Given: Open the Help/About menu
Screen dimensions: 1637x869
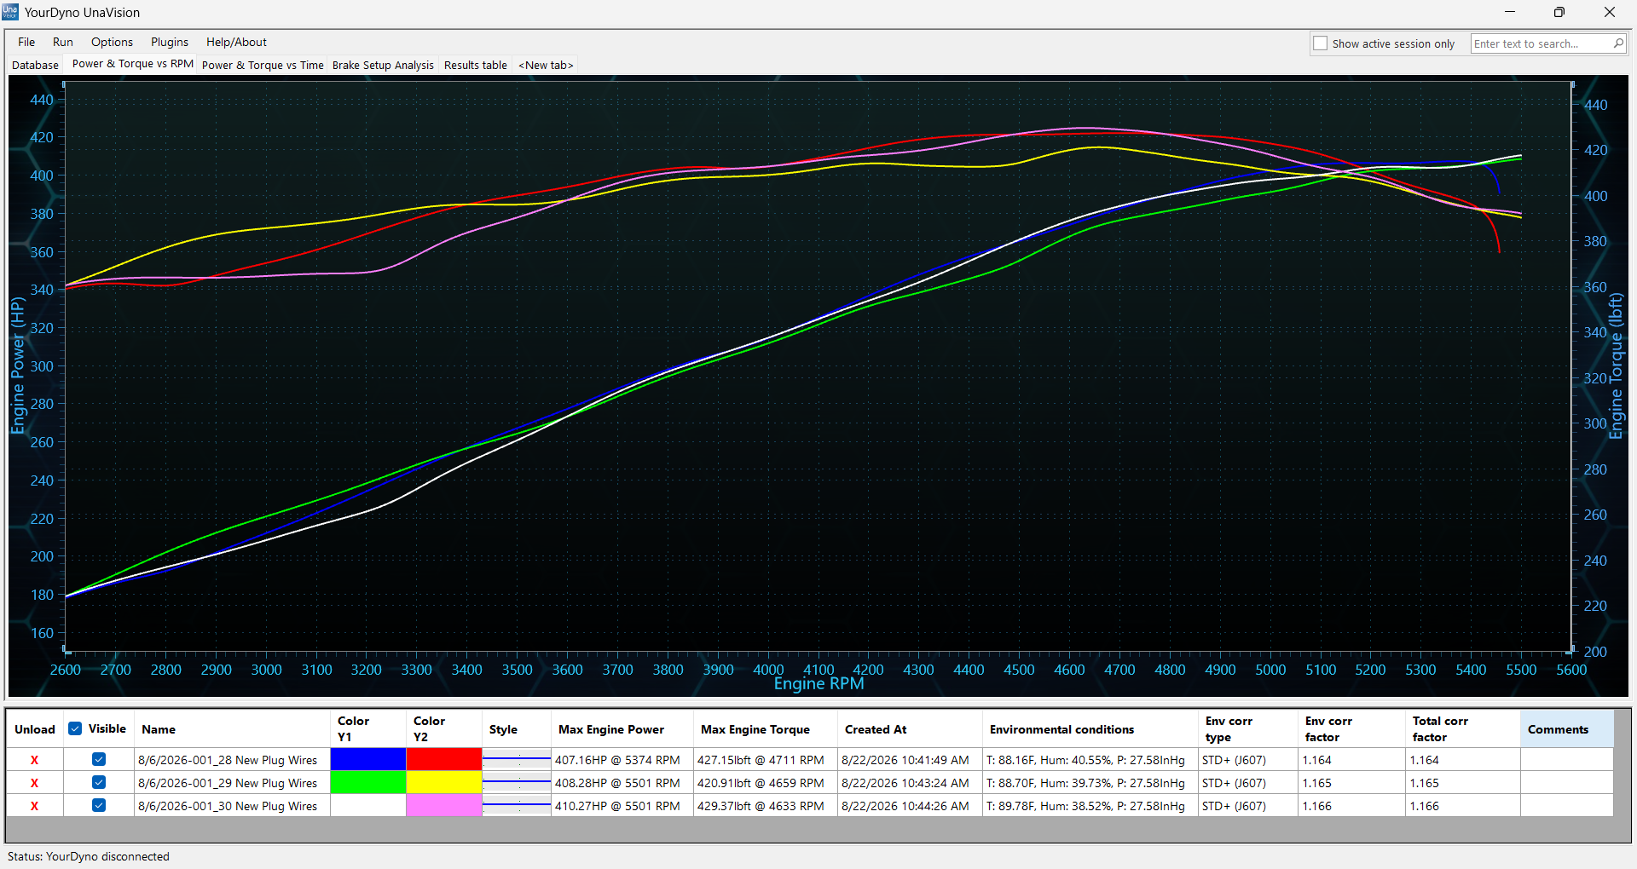Looking at the screenshot, I should 236,42.
